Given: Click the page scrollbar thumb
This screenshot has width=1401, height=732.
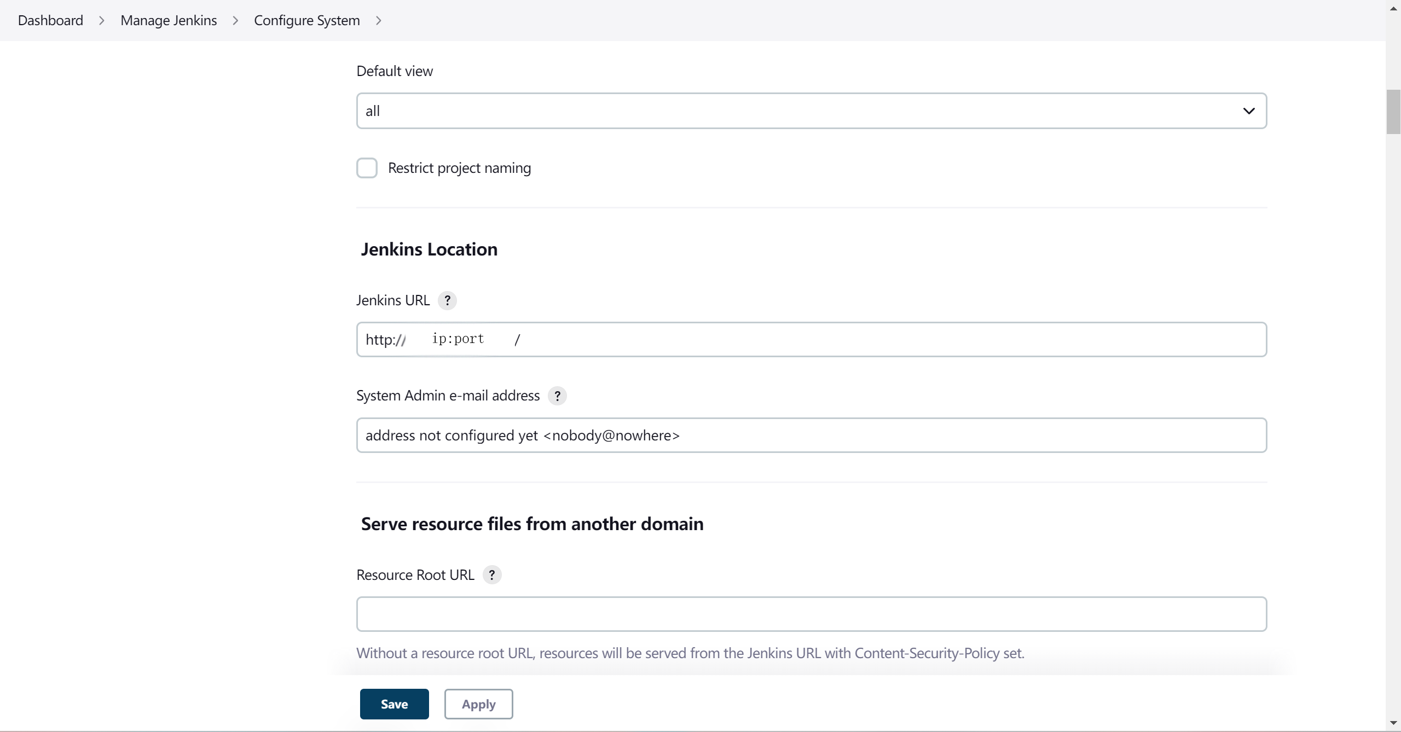Looking at the screenshot, I should coord(1393,112).
